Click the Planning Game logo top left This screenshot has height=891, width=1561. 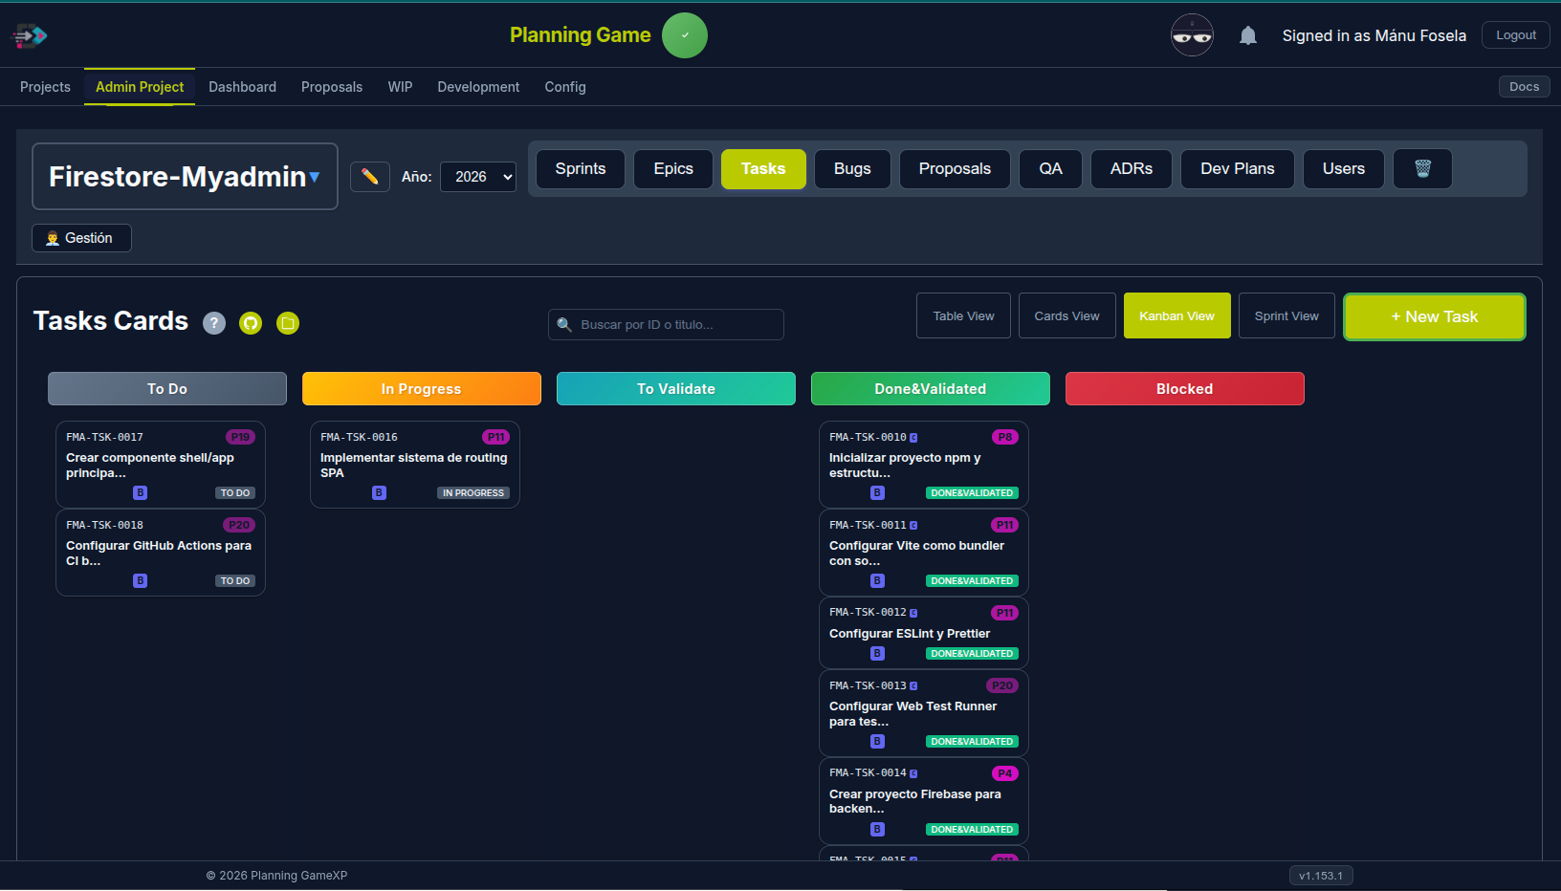coord(29,34)
